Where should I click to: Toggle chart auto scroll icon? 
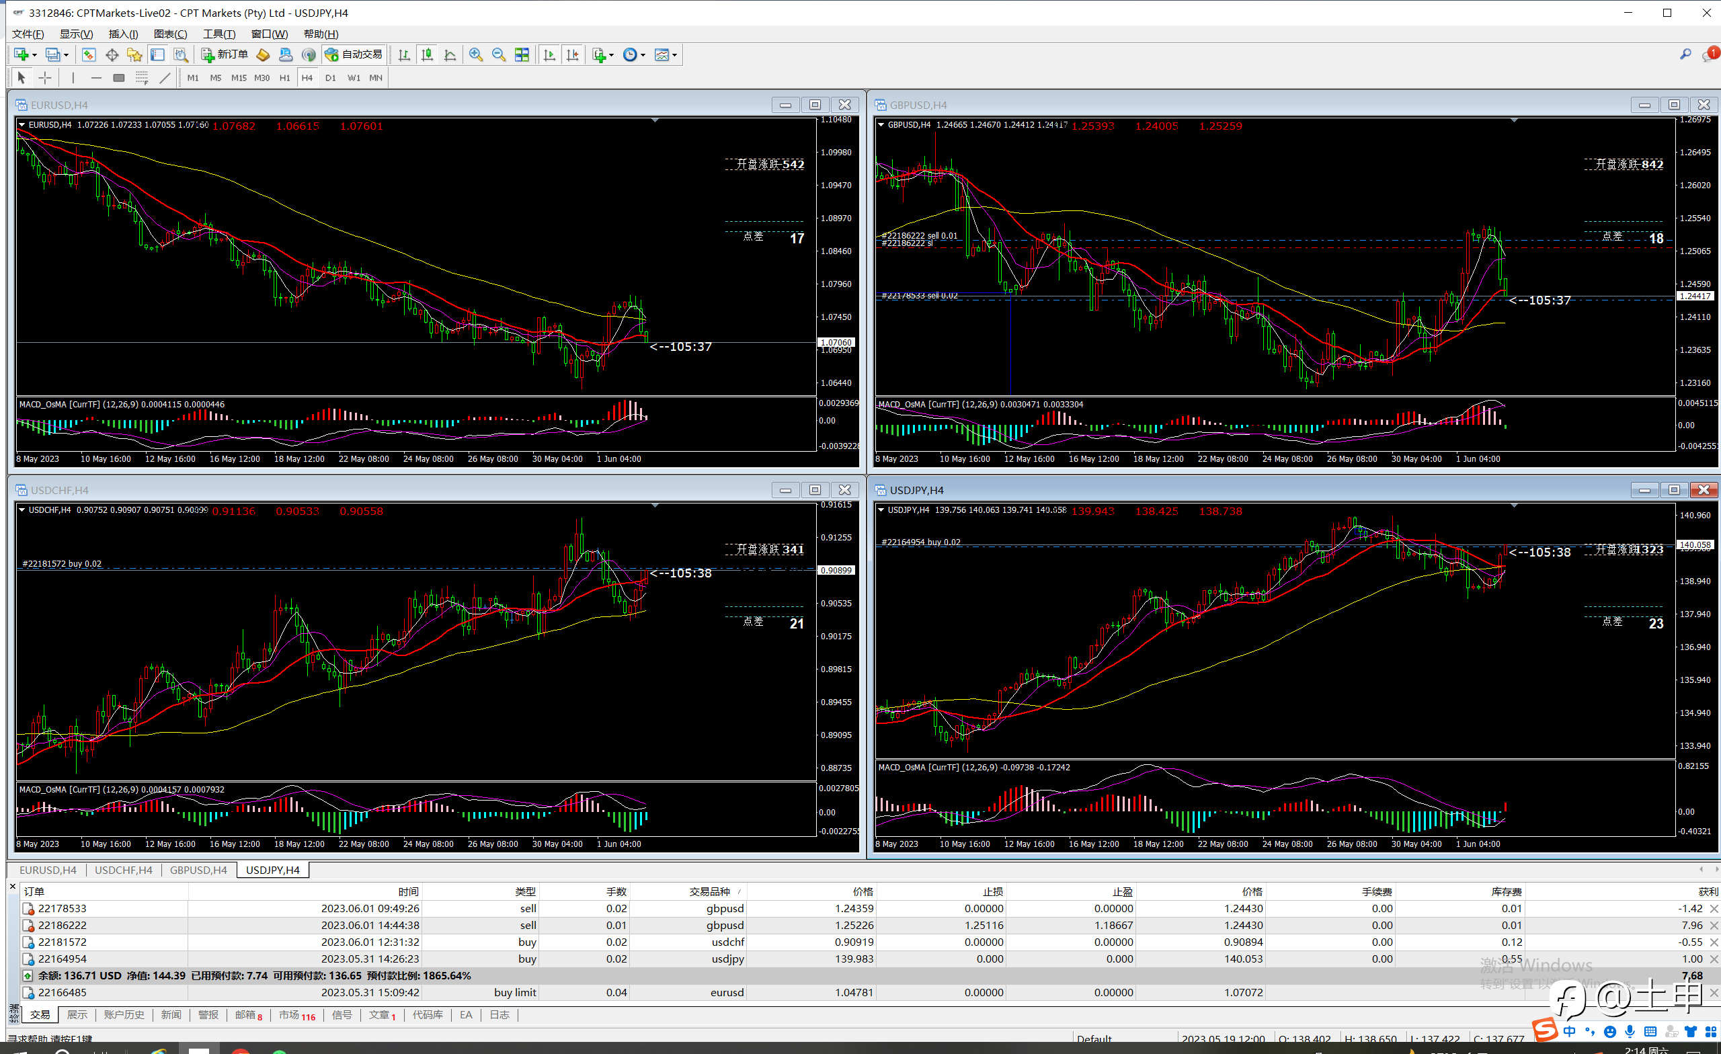[549, 54]
